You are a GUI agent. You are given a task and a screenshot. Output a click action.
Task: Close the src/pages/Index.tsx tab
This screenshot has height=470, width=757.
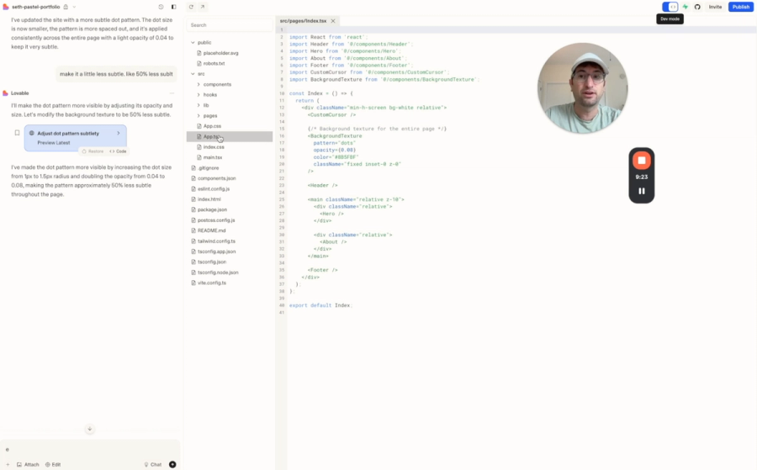[x=332, y=21]
